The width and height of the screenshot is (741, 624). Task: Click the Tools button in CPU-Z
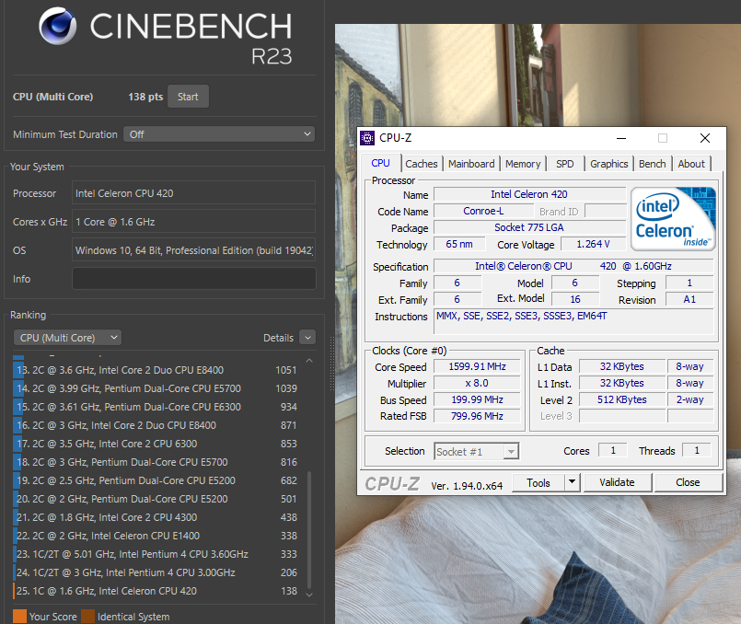click(x=538, y=483)
